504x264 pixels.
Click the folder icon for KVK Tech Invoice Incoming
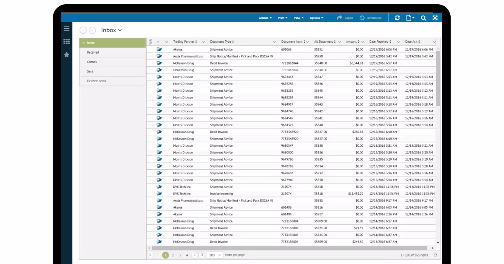(159, 194)
